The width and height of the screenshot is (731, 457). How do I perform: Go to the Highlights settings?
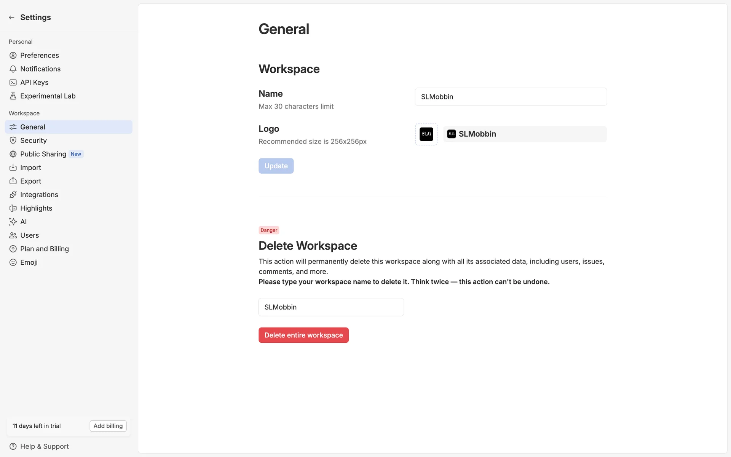pos(36,208)
